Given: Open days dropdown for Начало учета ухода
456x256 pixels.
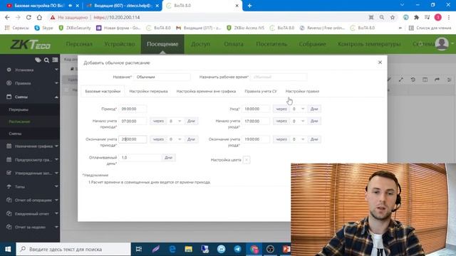Looking at the screenshot, I should 298,121.
